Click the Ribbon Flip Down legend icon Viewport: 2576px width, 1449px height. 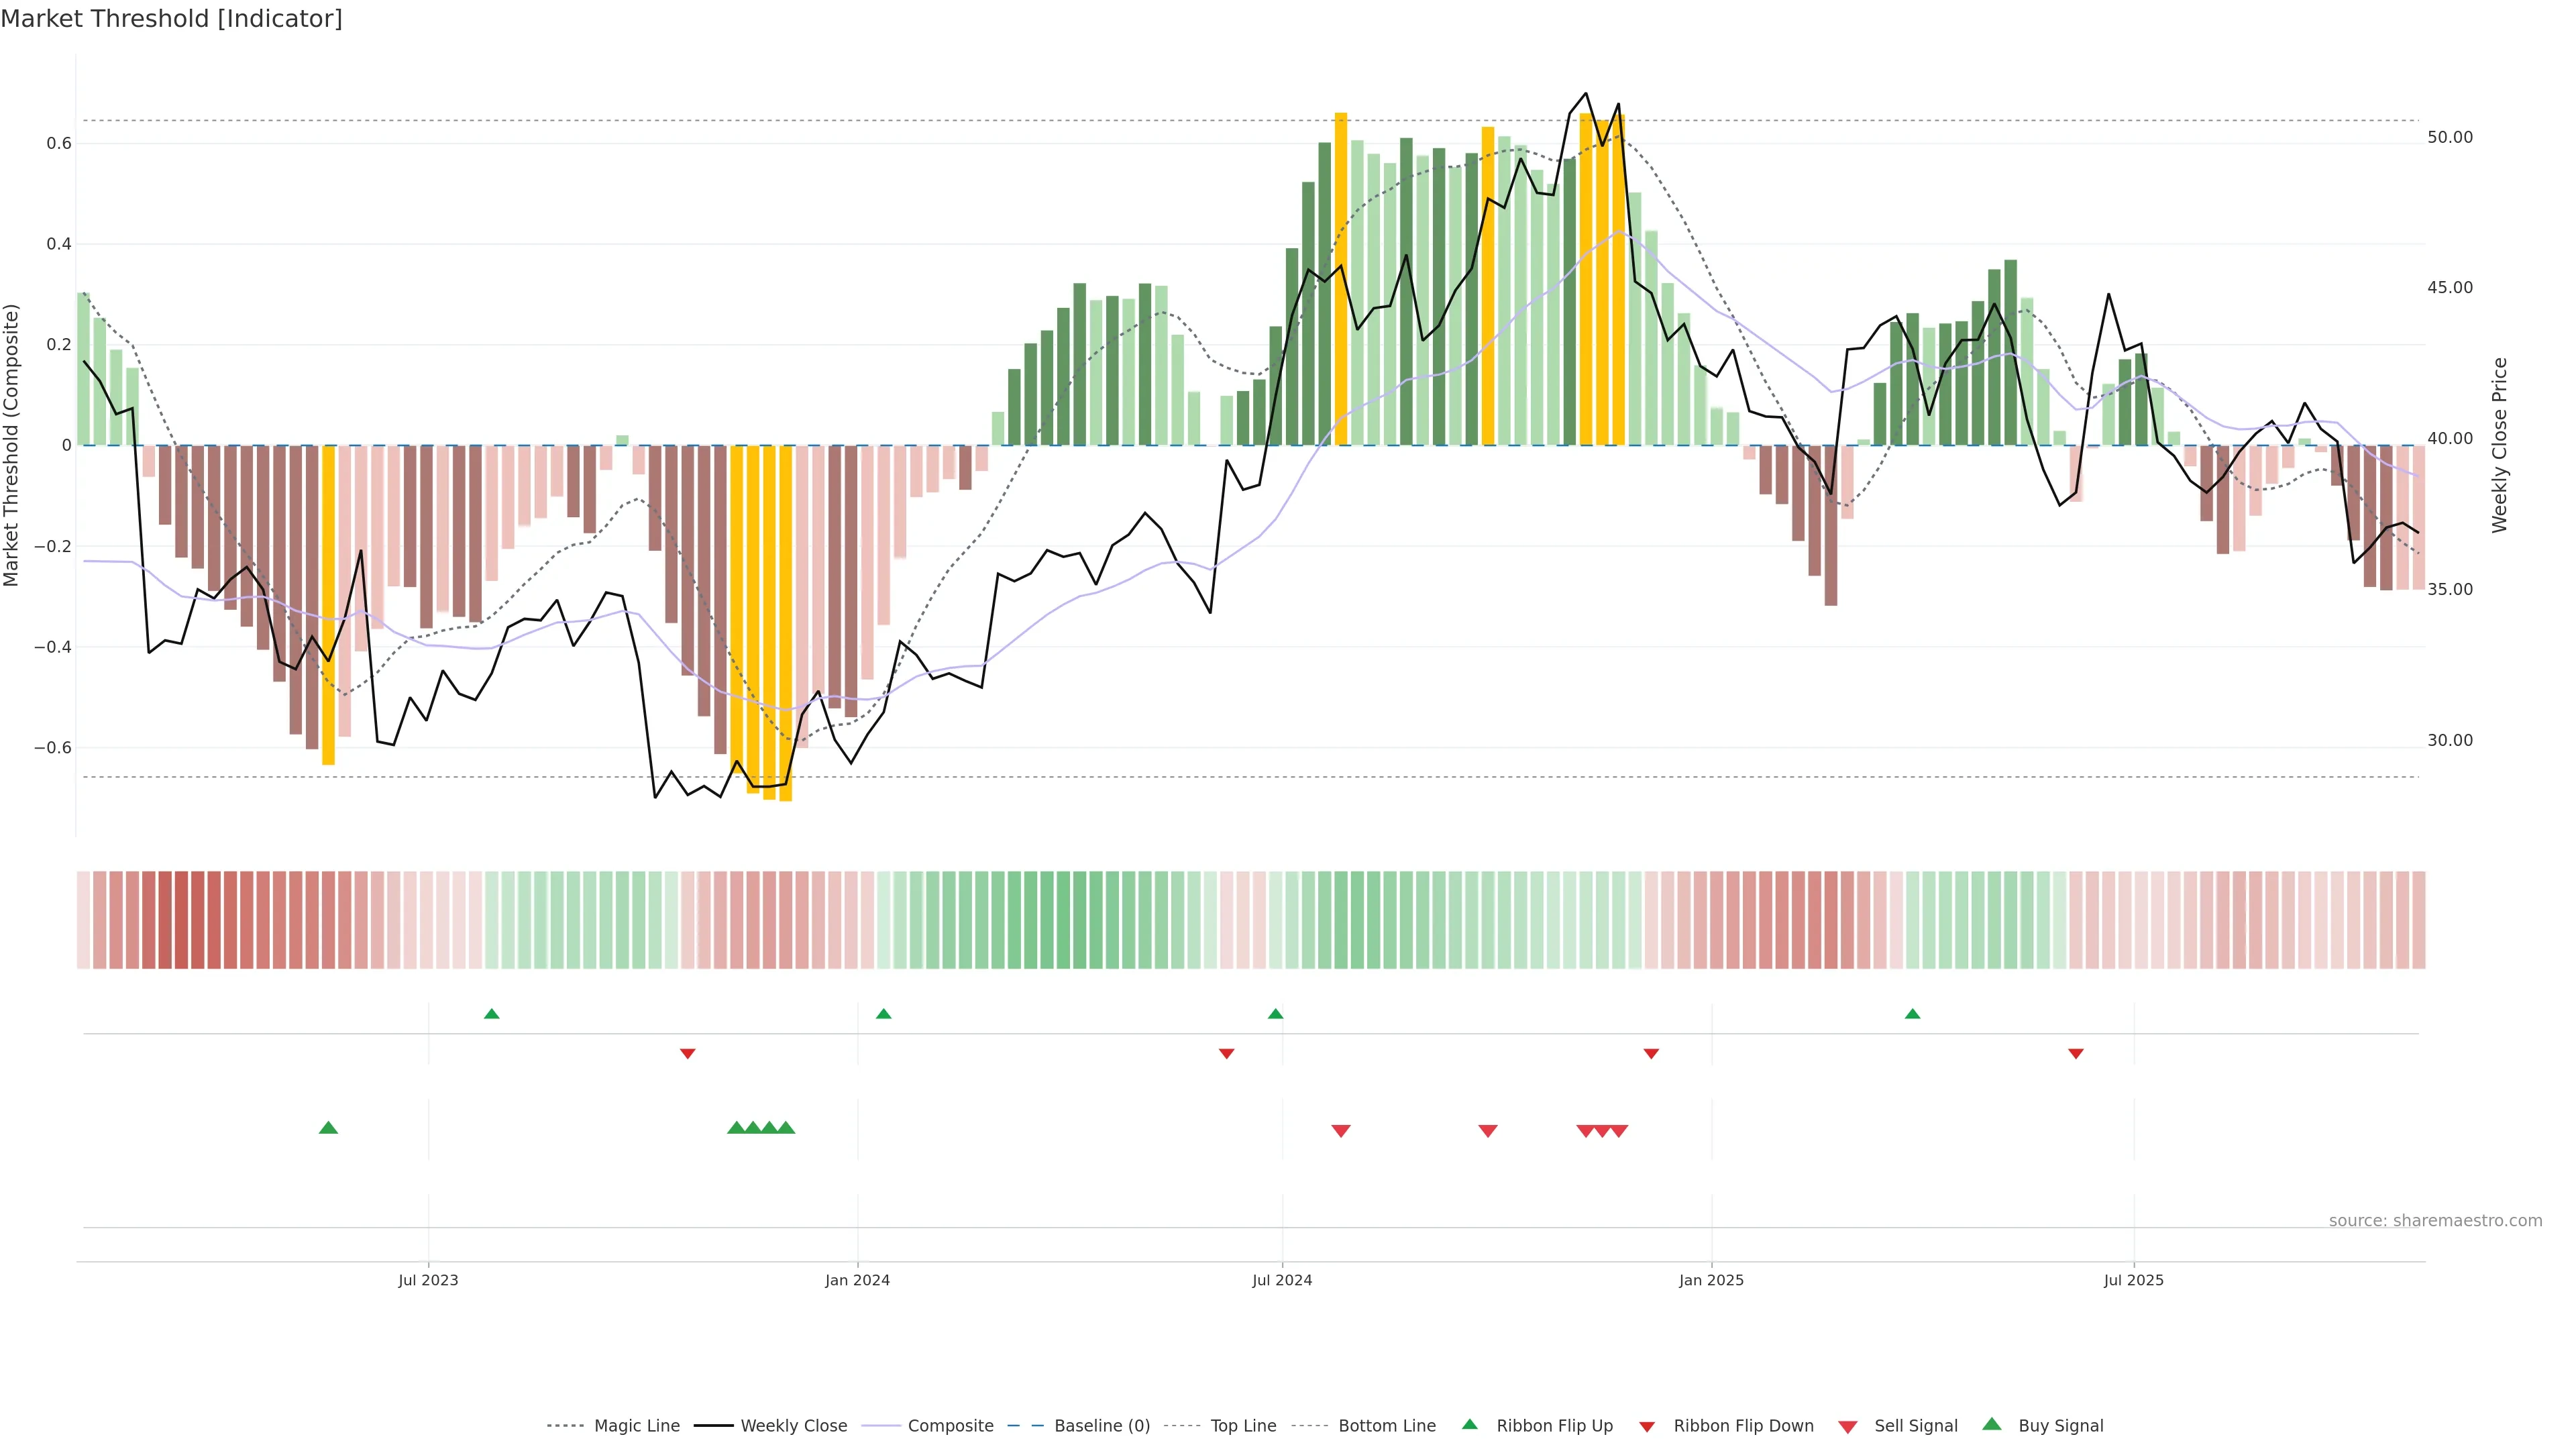tap(1646, 1427)
